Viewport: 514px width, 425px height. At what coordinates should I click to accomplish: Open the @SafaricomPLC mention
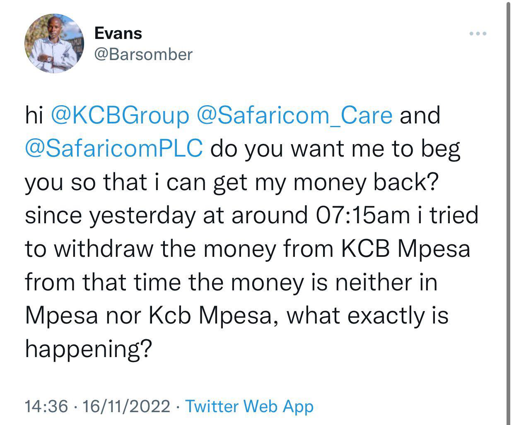[x=114, y=148]
